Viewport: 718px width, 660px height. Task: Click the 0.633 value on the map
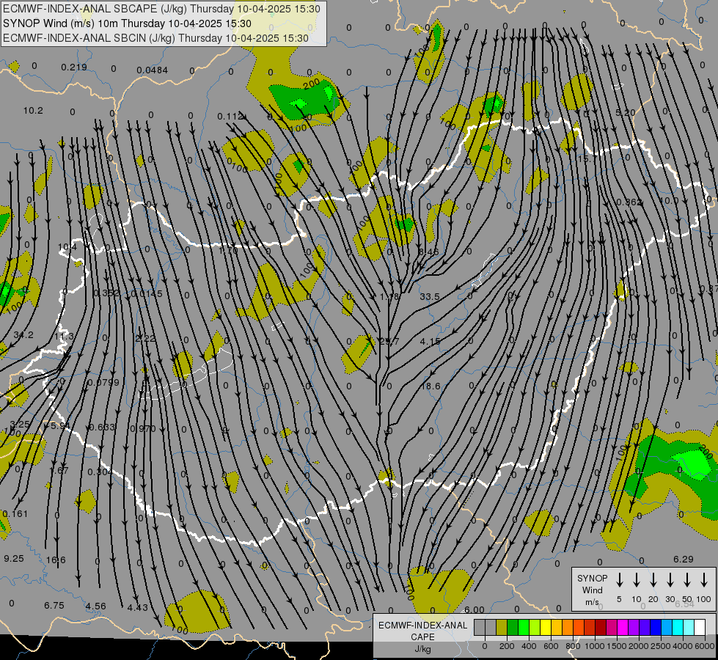102,428
